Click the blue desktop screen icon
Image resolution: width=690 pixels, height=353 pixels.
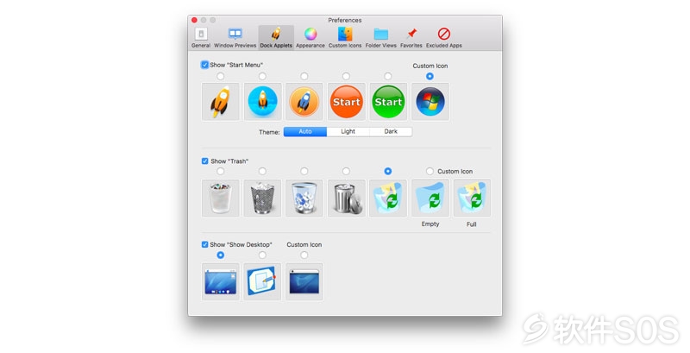(x=221, y=281)
